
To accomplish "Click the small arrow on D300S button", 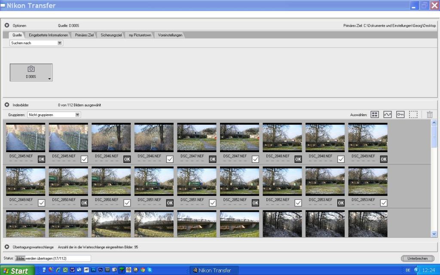I will 49,79.
